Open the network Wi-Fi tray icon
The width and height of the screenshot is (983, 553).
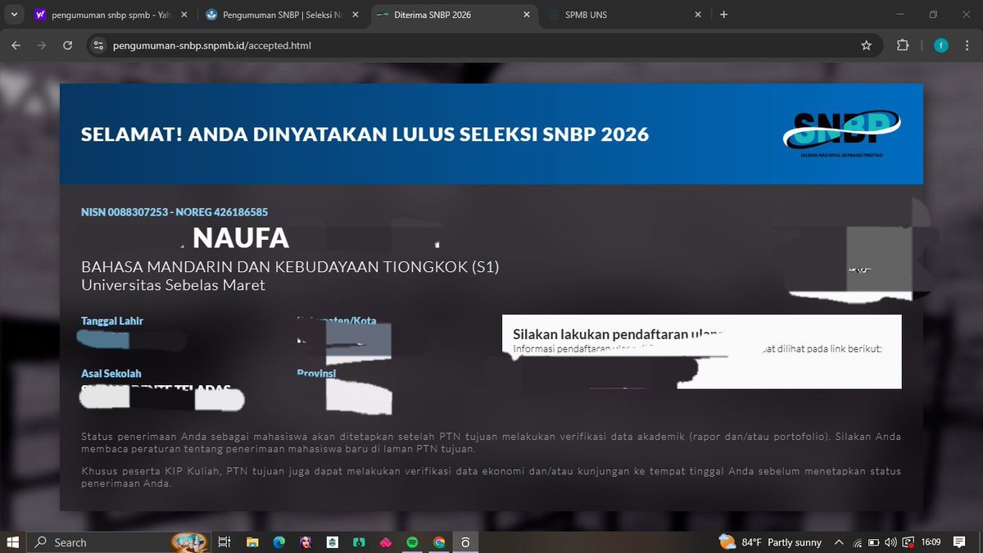click(x=858, y=542)
